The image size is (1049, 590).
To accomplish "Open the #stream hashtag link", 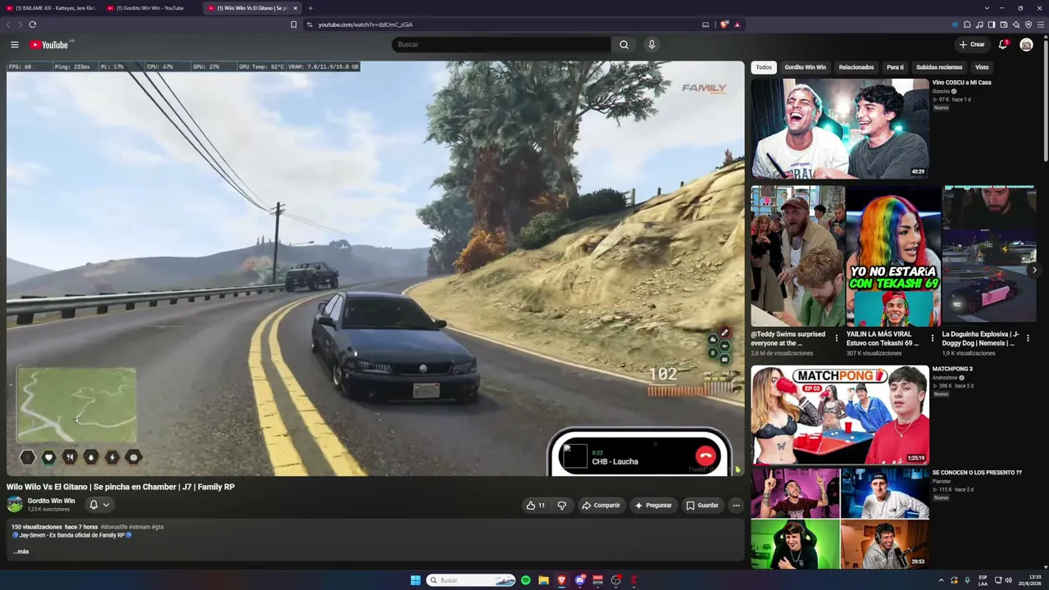I will coord(139,527).
